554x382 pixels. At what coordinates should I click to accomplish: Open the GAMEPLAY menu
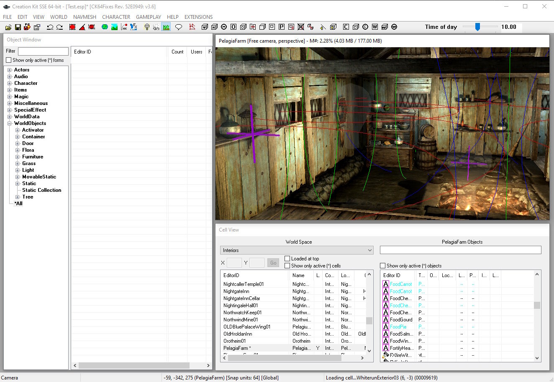(149, 17)
